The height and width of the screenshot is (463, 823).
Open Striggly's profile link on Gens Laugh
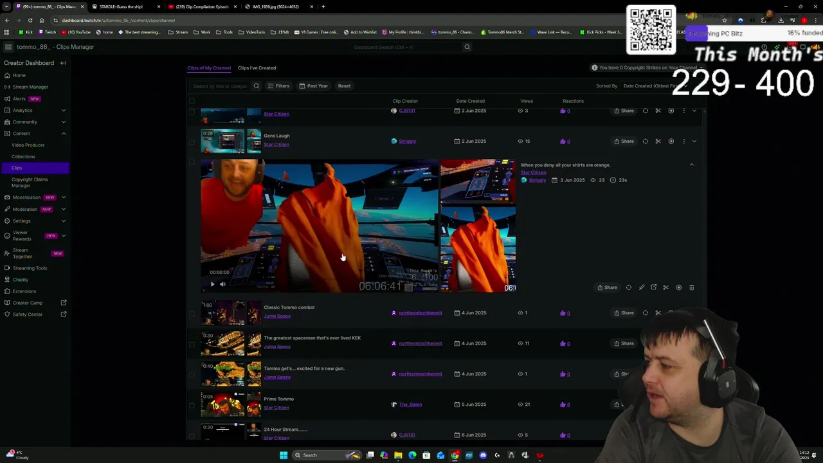coord(407,141)
